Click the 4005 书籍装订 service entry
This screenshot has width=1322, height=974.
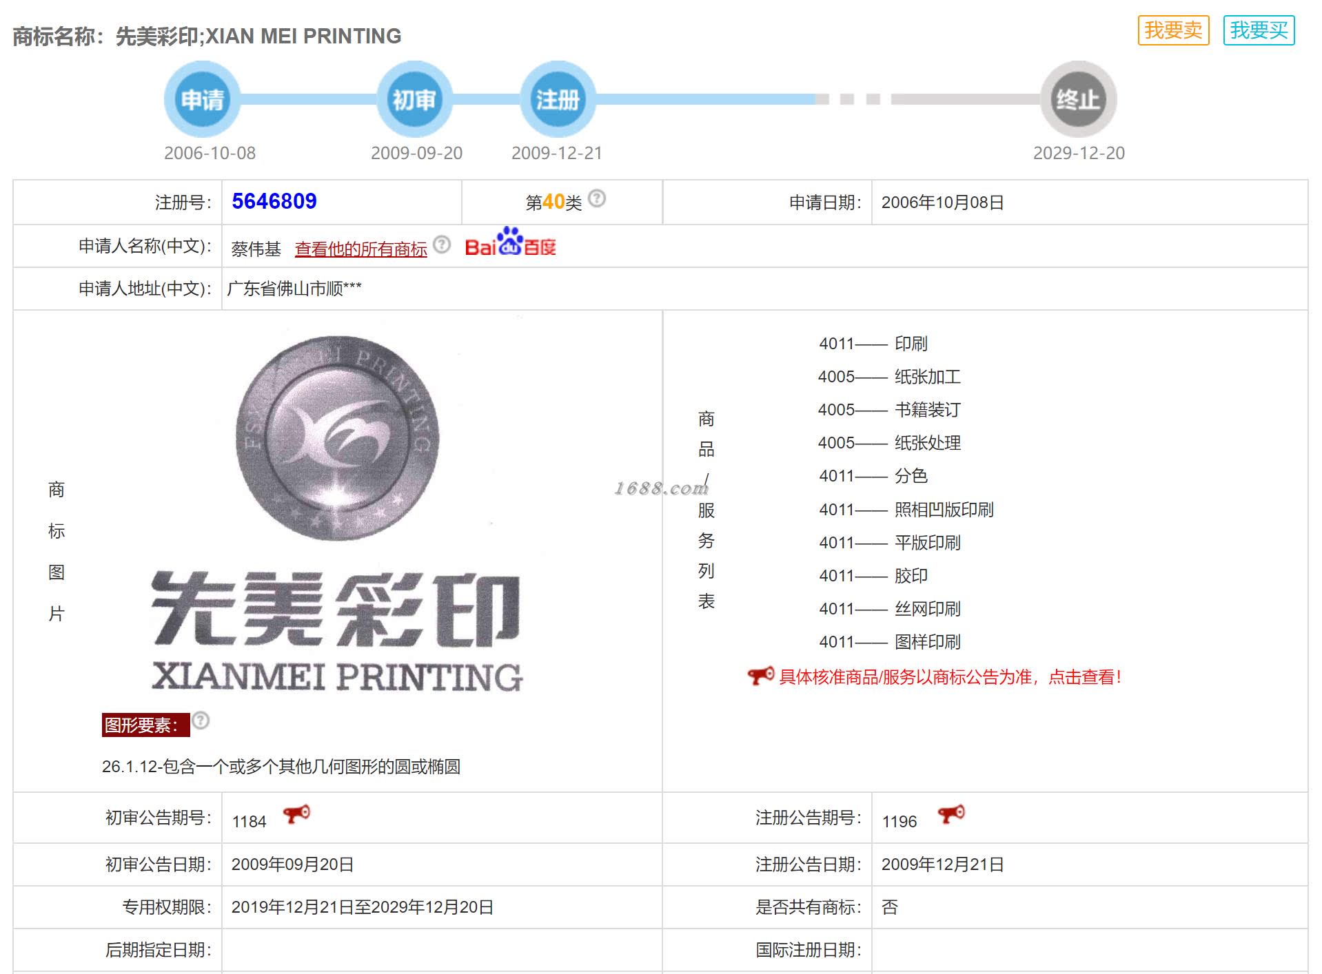point(889,410)
